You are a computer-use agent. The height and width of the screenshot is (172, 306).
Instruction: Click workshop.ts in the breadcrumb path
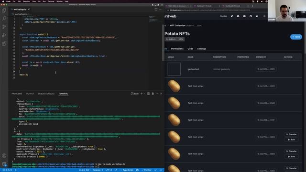(x=21, y=14)
